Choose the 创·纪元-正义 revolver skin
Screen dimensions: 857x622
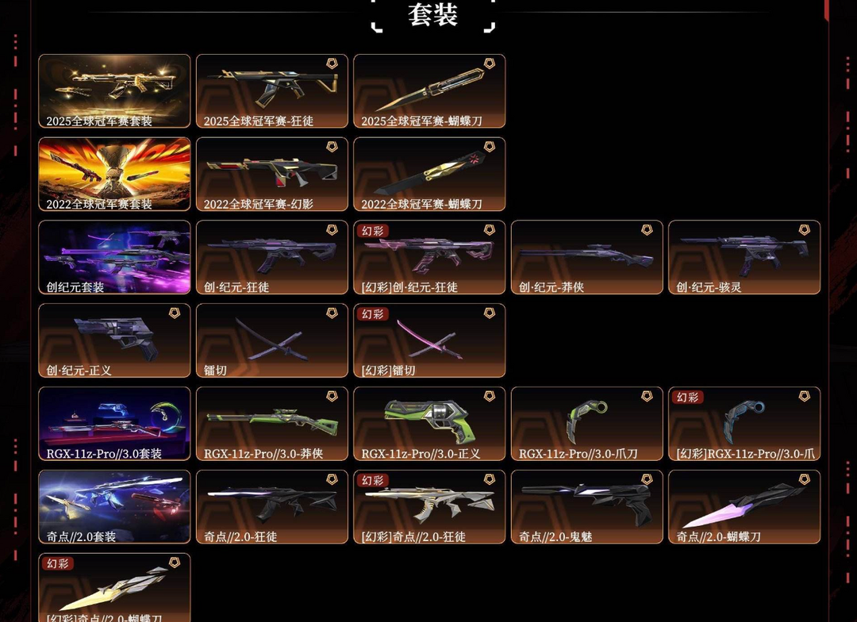pos(115,340)
